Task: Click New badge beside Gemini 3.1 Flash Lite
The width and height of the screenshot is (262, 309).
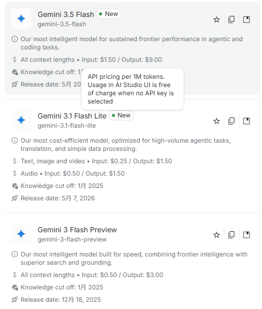Action: tap(121, 115)
